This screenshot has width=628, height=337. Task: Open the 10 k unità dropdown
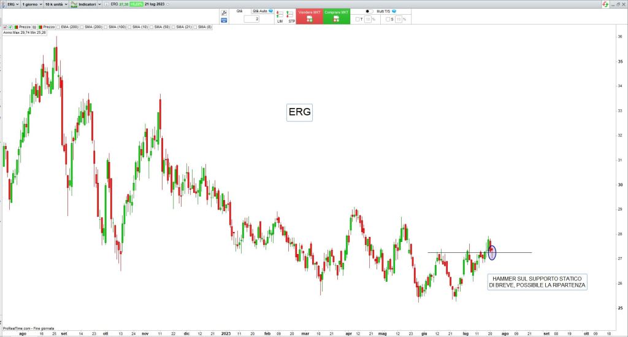click(56, 4)
